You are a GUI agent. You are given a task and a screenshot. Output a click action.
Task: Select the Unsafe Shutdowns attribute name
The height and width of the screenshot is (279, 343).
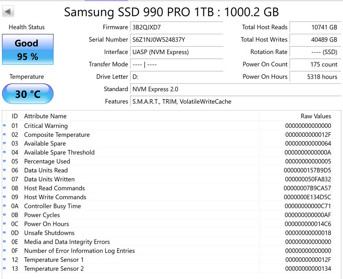pos(49,233)
